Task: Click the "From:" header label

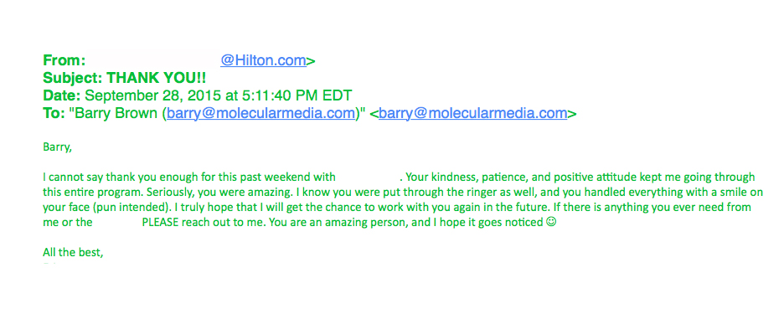Action: 64,60
